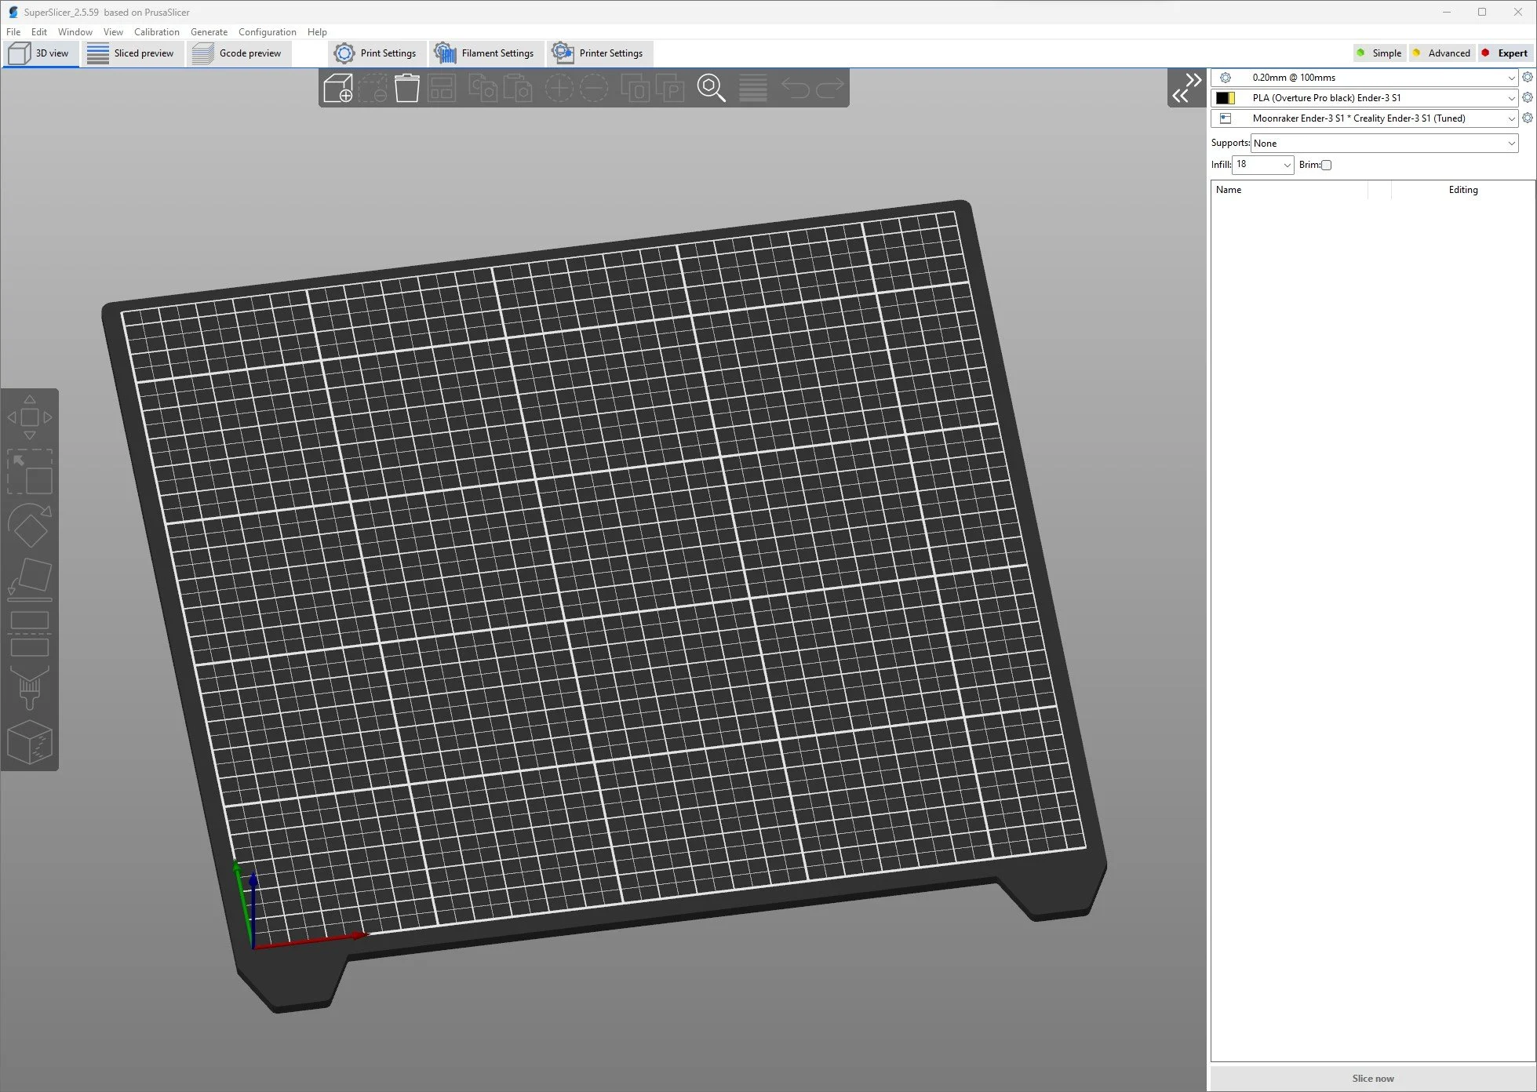Click the variable layer height icon
The image size is (1537, 1092).
(753, 88)
